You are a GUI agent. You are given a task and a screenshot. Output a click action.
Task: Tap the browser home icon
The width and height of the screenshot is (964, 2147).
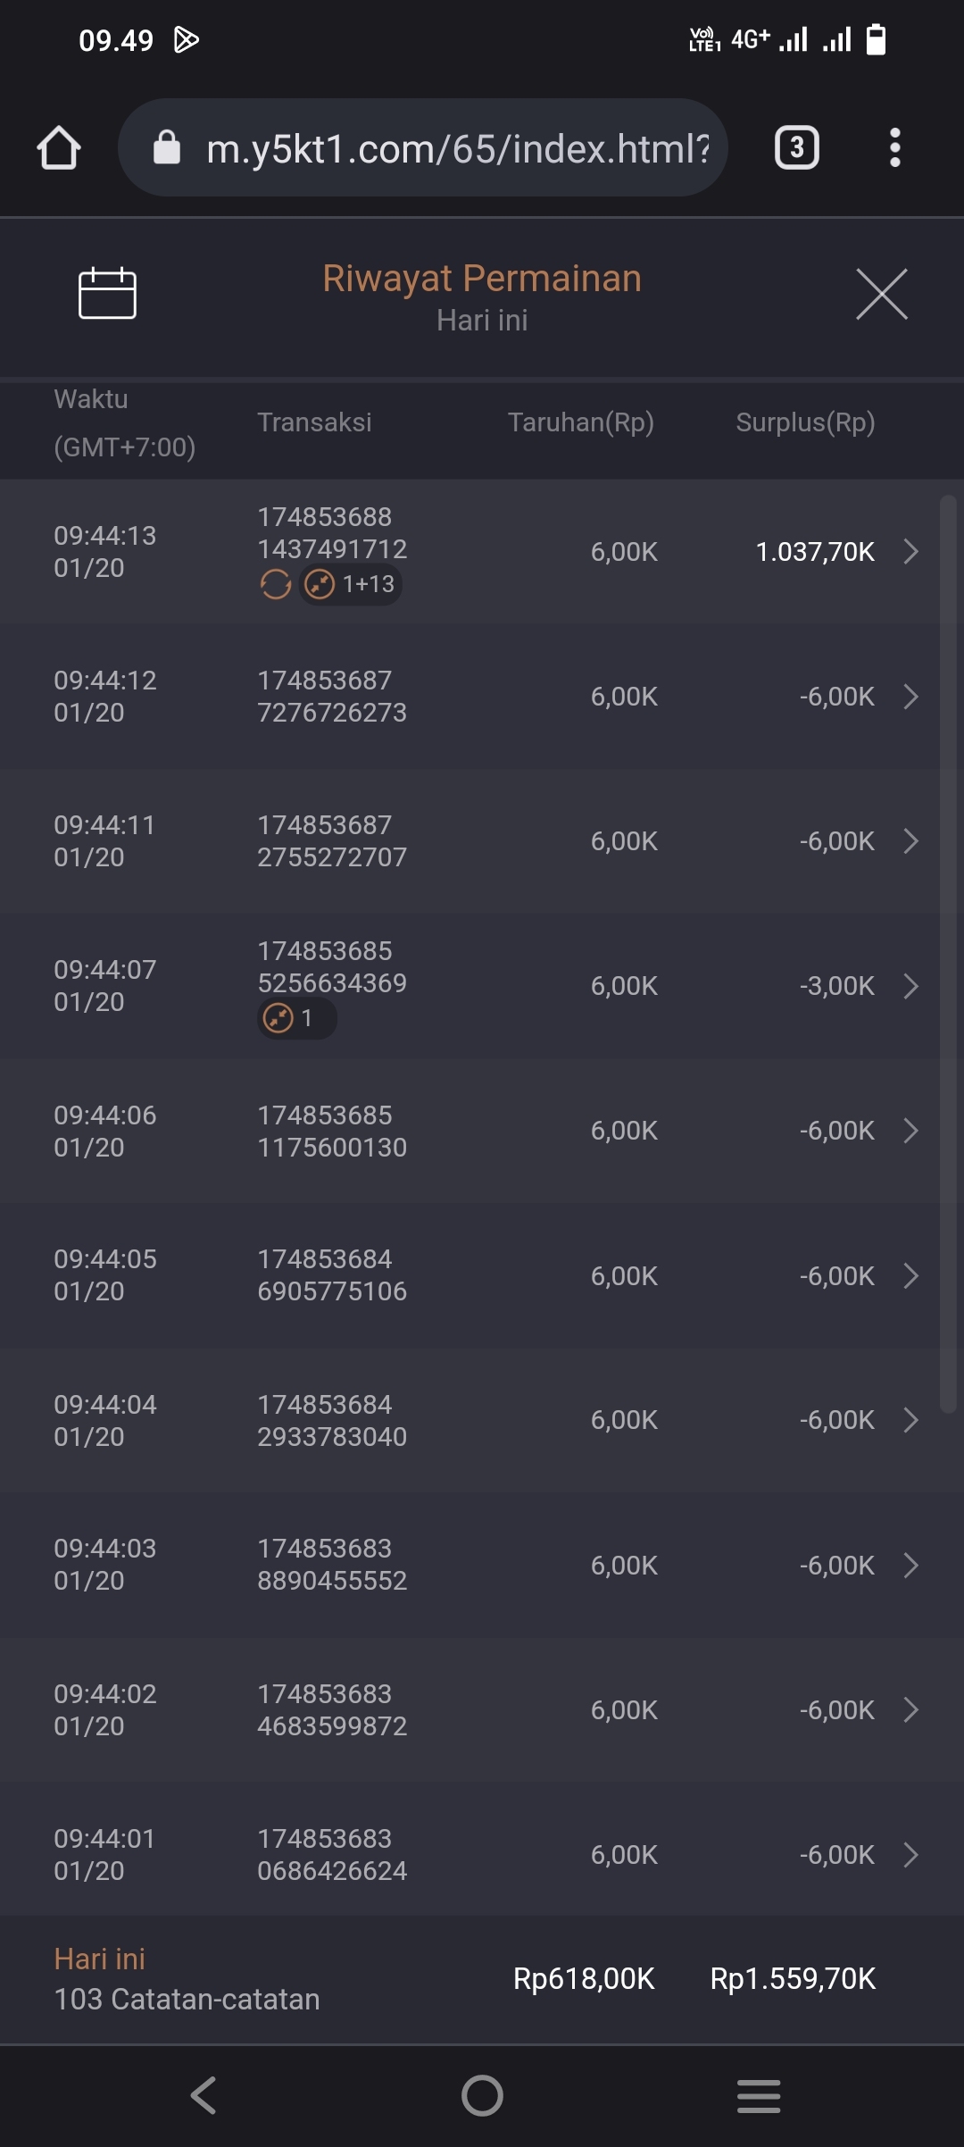59,147
